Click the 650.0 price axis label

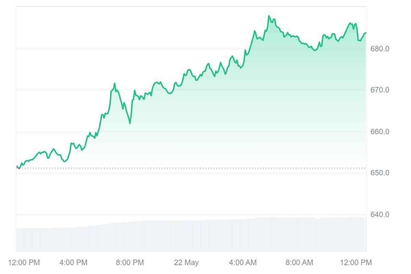click(380, 173)
